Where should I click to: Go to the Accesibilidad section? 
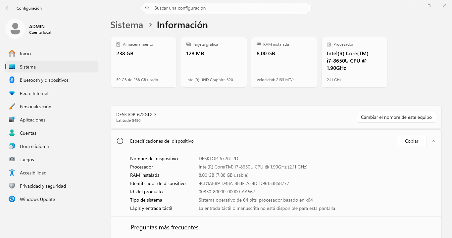pyautogui.click(x=33, y=173)
